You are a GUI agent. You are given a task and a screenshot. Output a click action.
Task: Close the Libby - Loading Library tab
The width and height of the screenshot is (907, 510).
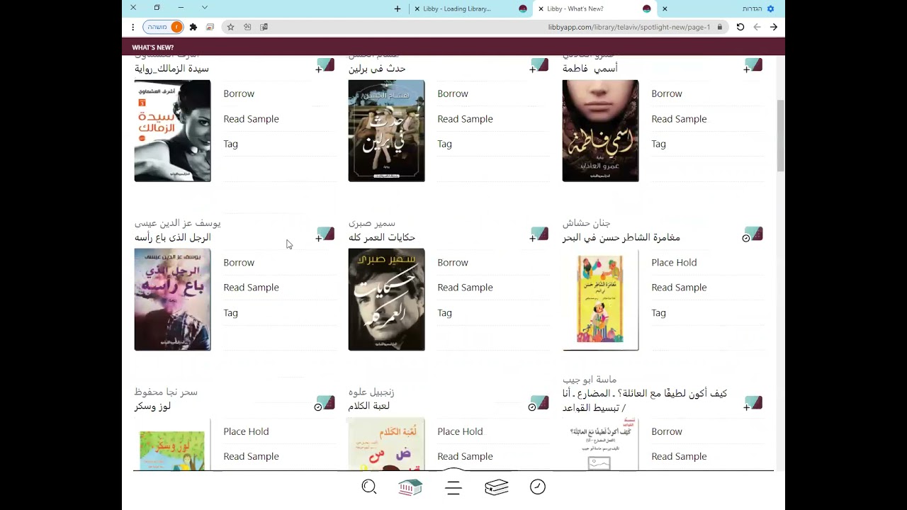[x=417, y=8]
